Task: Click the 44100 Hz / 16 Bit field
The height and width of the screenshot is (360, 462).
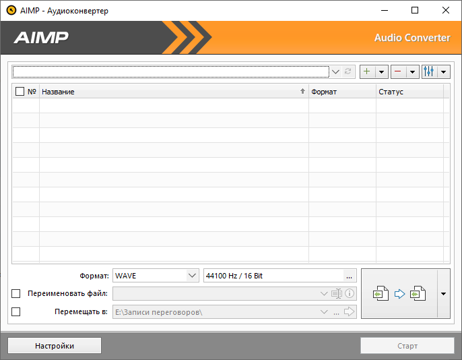Action: click(x=273, y=276)
